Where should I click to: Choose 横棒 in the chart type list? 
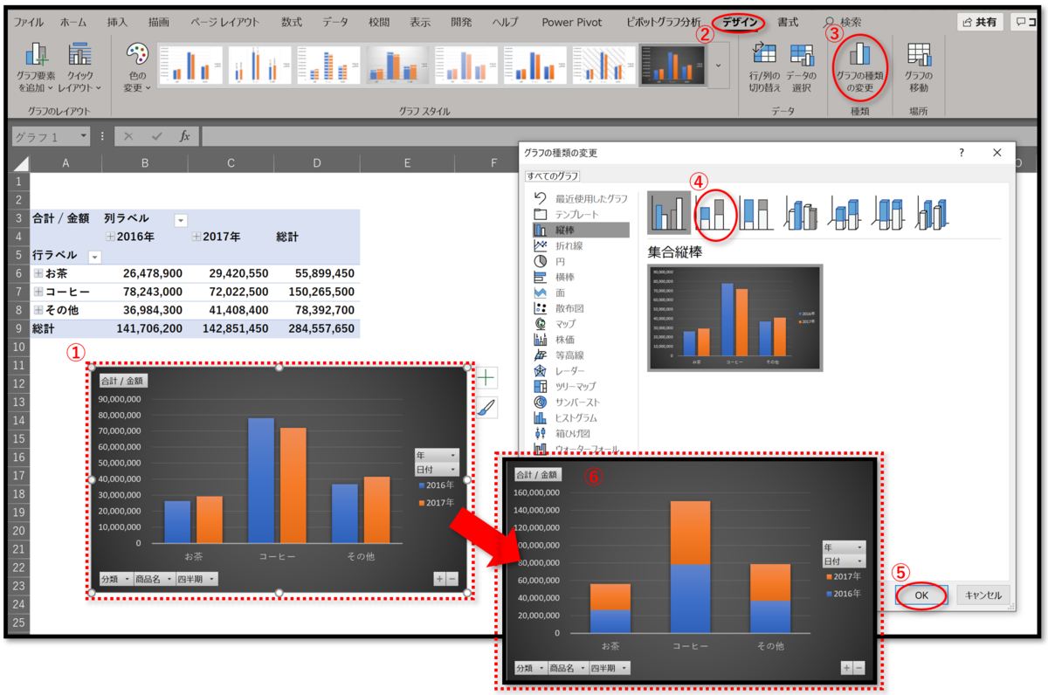580,277
